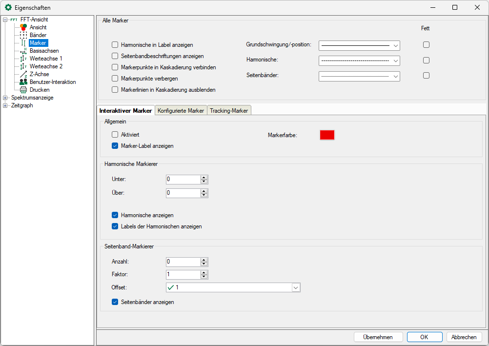Click the Bänder dotted-rectangle icon
The image size is (489, 346).
(23, 35)
